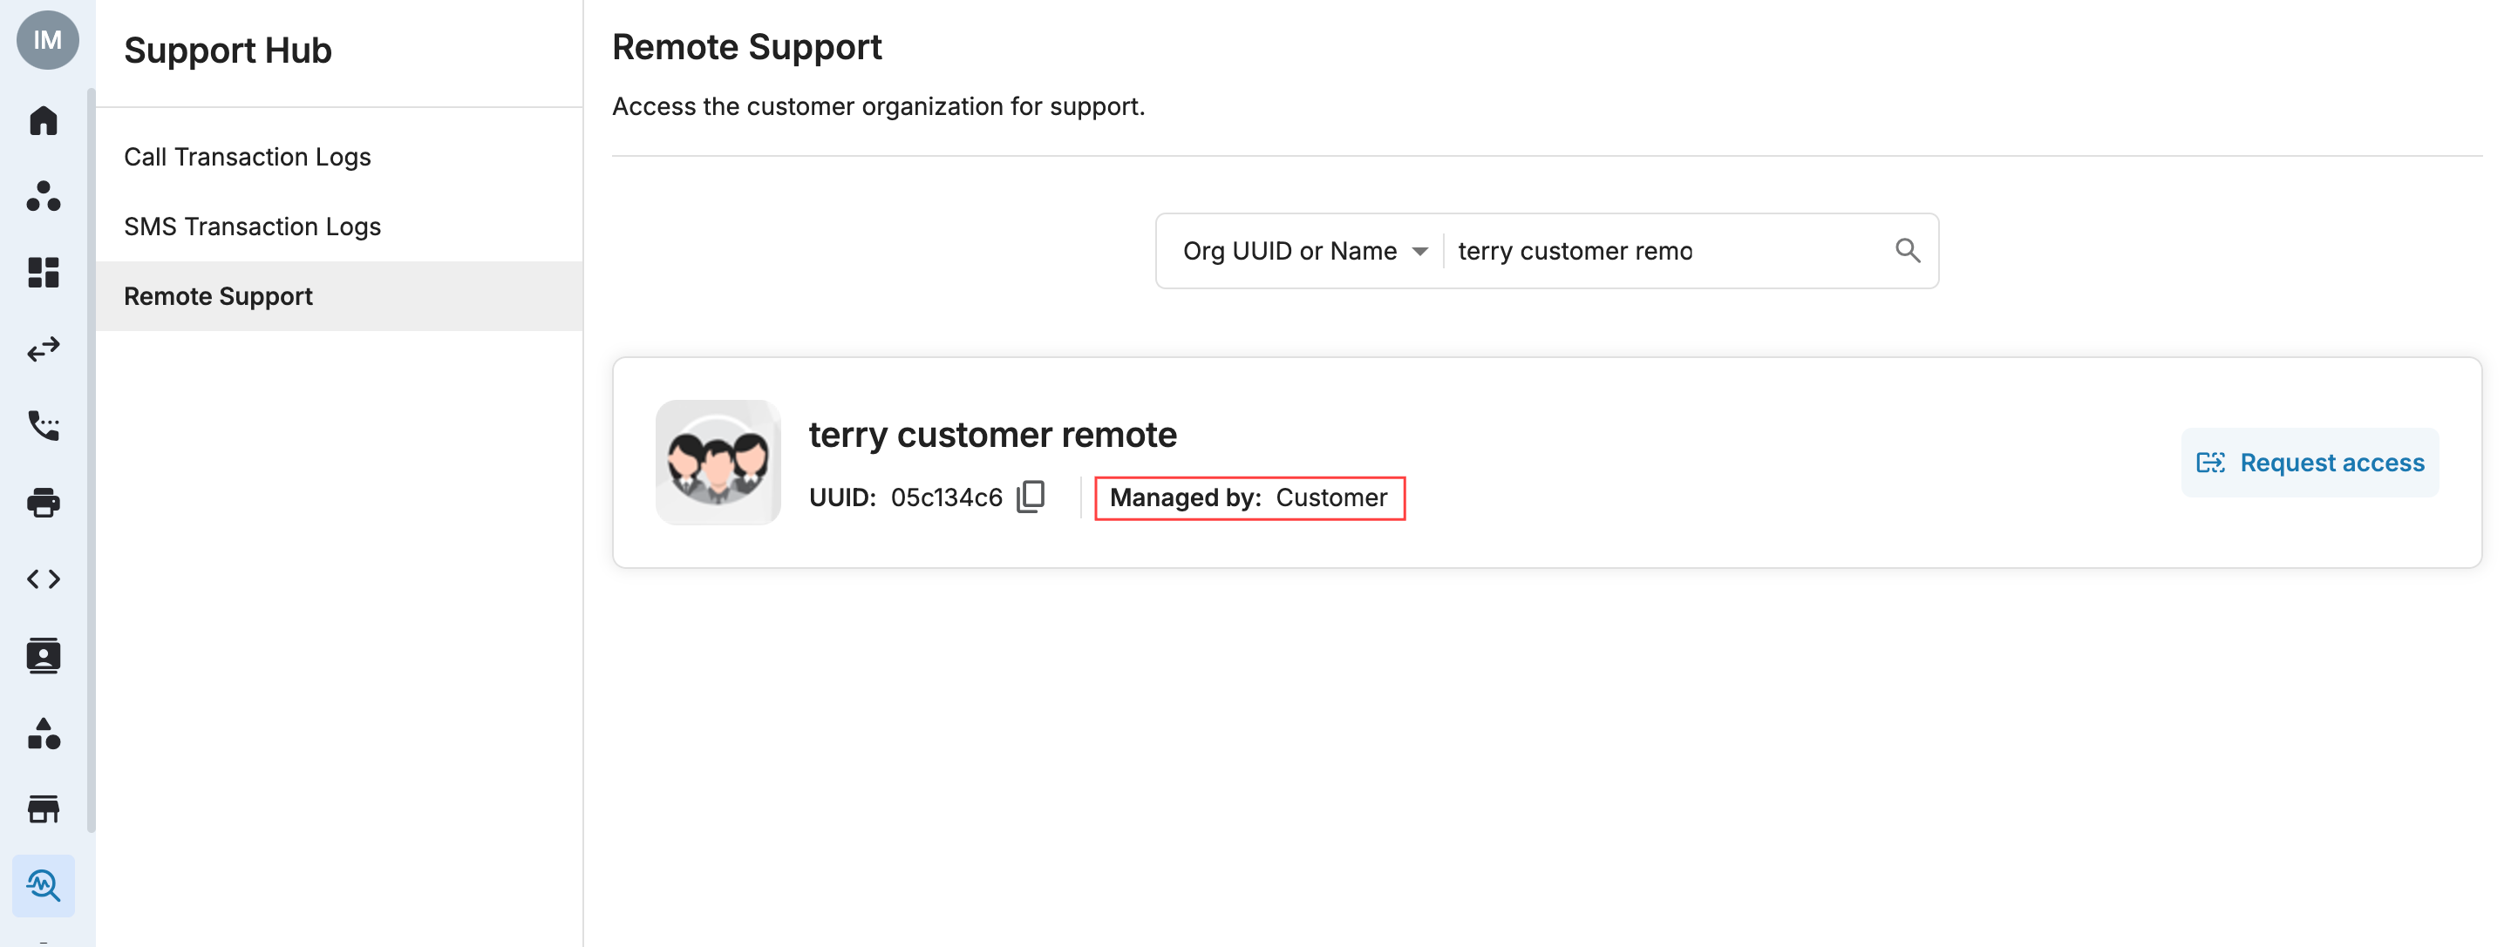Open the dashboard grid sidebar icon
The width and height of the screenshot is (2511, 947).
pos(43,273)
